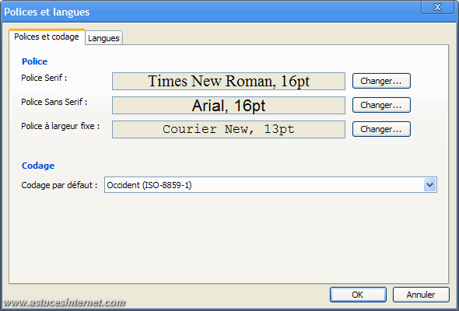Viewport: 459px width, 311px height.
Task: Click the Police Serif label
Action: pos(44,78)
